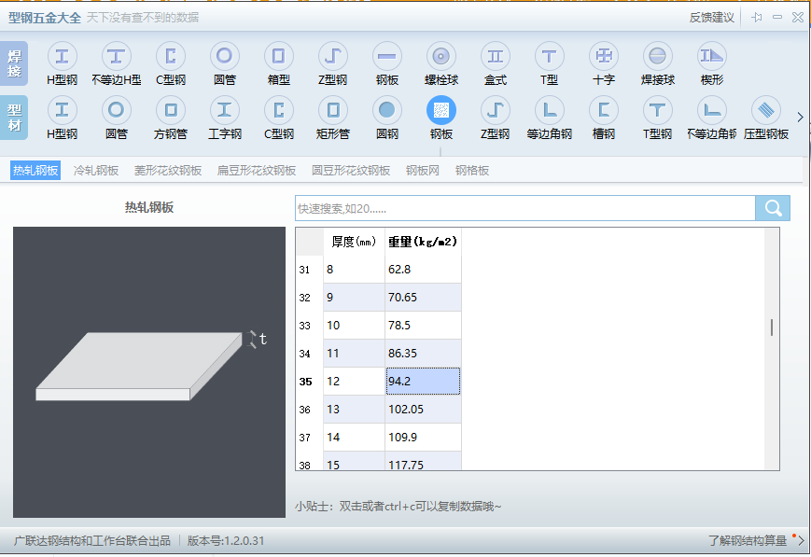Open the 热轧钢板 tab

point(35,170)
